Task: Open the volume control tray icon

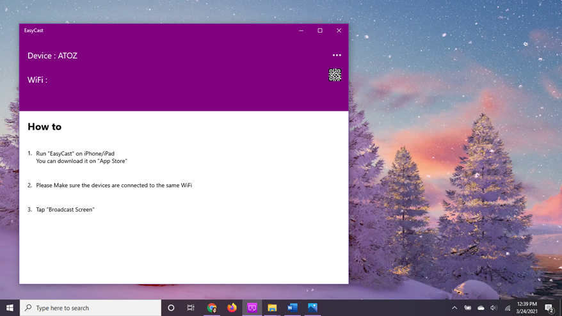Action: click(x=494, y=308)
